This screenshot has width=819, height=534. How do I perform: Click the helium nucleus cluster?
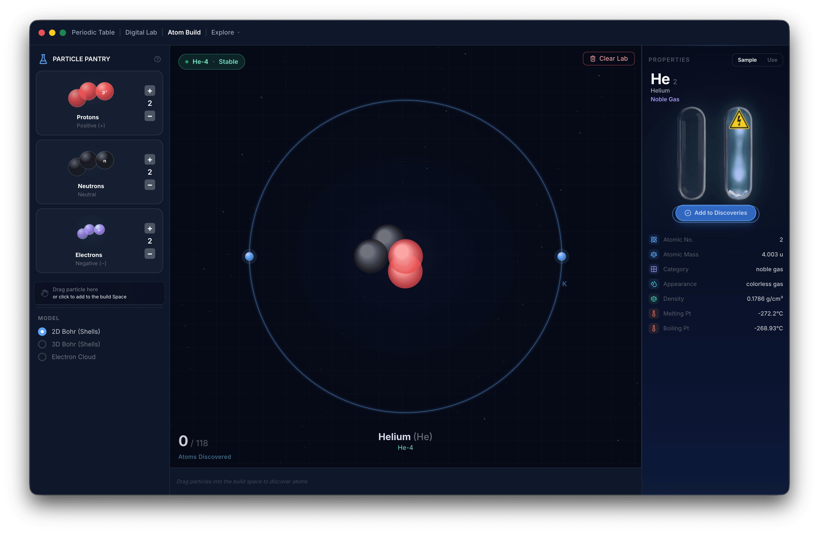(x=388, y=256)
